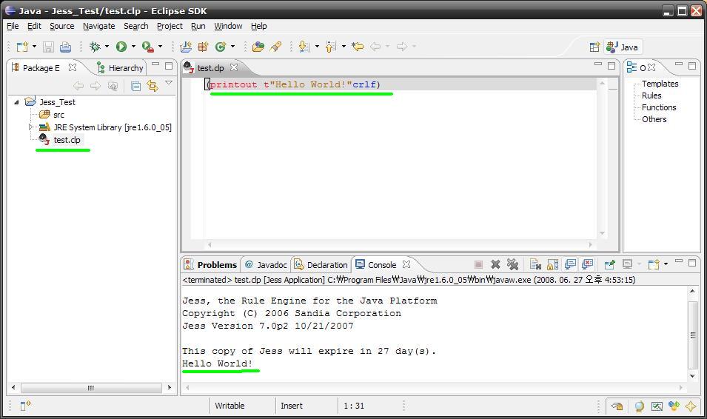This screenshot has height=419, width=707.
Task: Click Remove All Terminated Launches icon
Action: click(x=512, y=264)
